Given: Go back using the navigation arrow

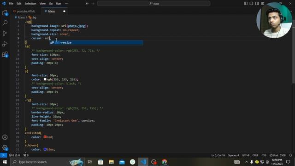Looking at the screenshot, I should [87, 3].
